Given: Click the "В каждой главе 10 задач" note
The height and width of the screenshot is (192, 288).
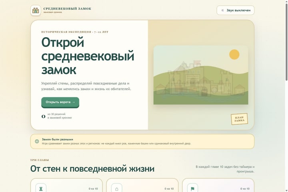Looking at the screenshot, I should point(225,169).
